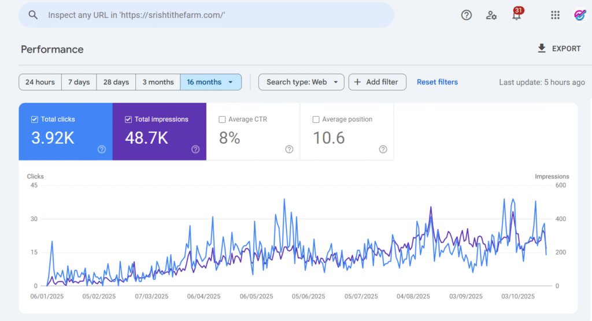Click help icon on Average CTR card
Image resolution: width=592 pixels, height=321 pixels.
[x=289, y=150]
